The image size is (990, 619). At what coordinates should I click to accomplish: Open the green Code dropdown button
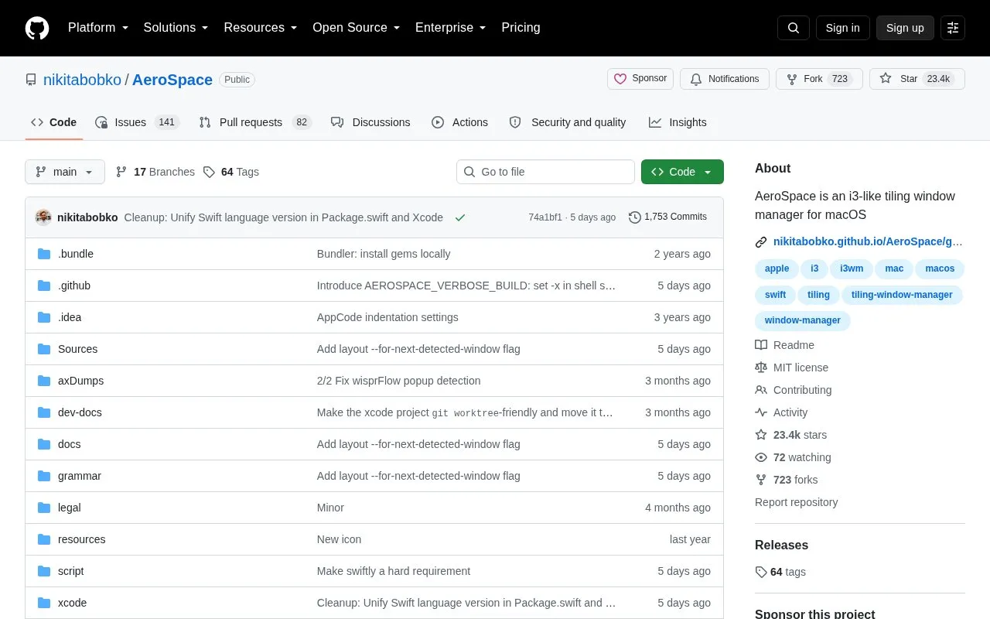click(682, 172)
